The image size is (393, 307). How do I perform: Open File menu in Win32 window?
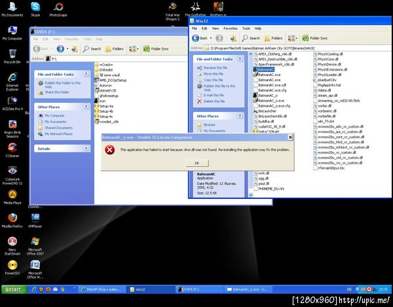coord(195,28)
